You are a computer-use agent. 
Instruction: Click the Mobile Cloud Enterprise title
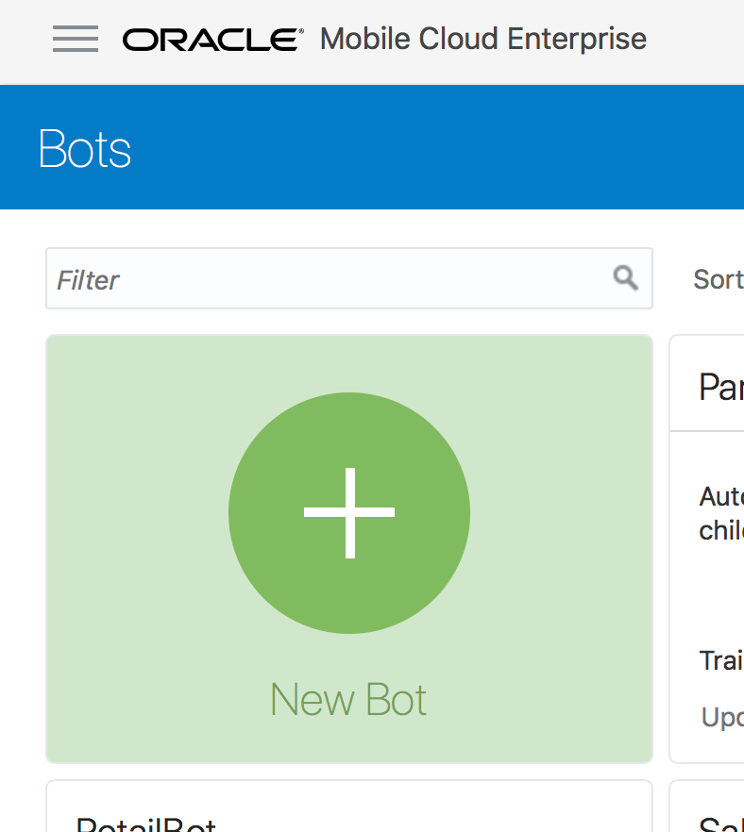point(483,40)
